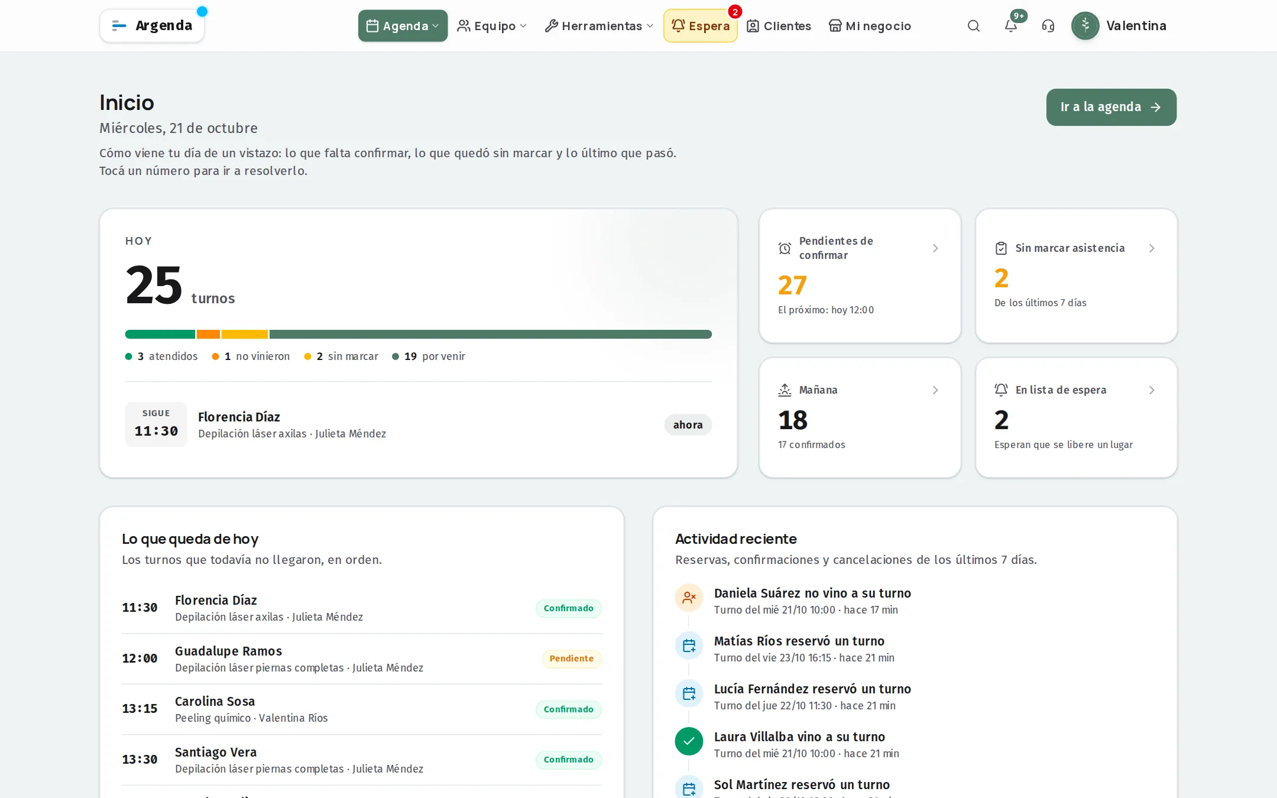Click the alarm clock icon on Pendientes de confirmar
The image size is (1277, 798).
point(785,248)
